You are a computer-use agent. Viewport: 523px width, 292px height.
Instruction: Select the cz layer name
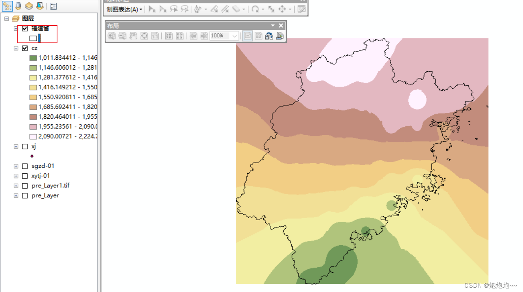click(35, 48)
